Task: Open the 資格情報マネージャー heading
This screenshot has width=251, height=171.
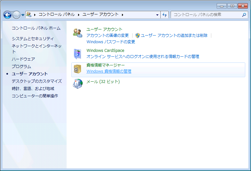Action: tap(106, 65)
